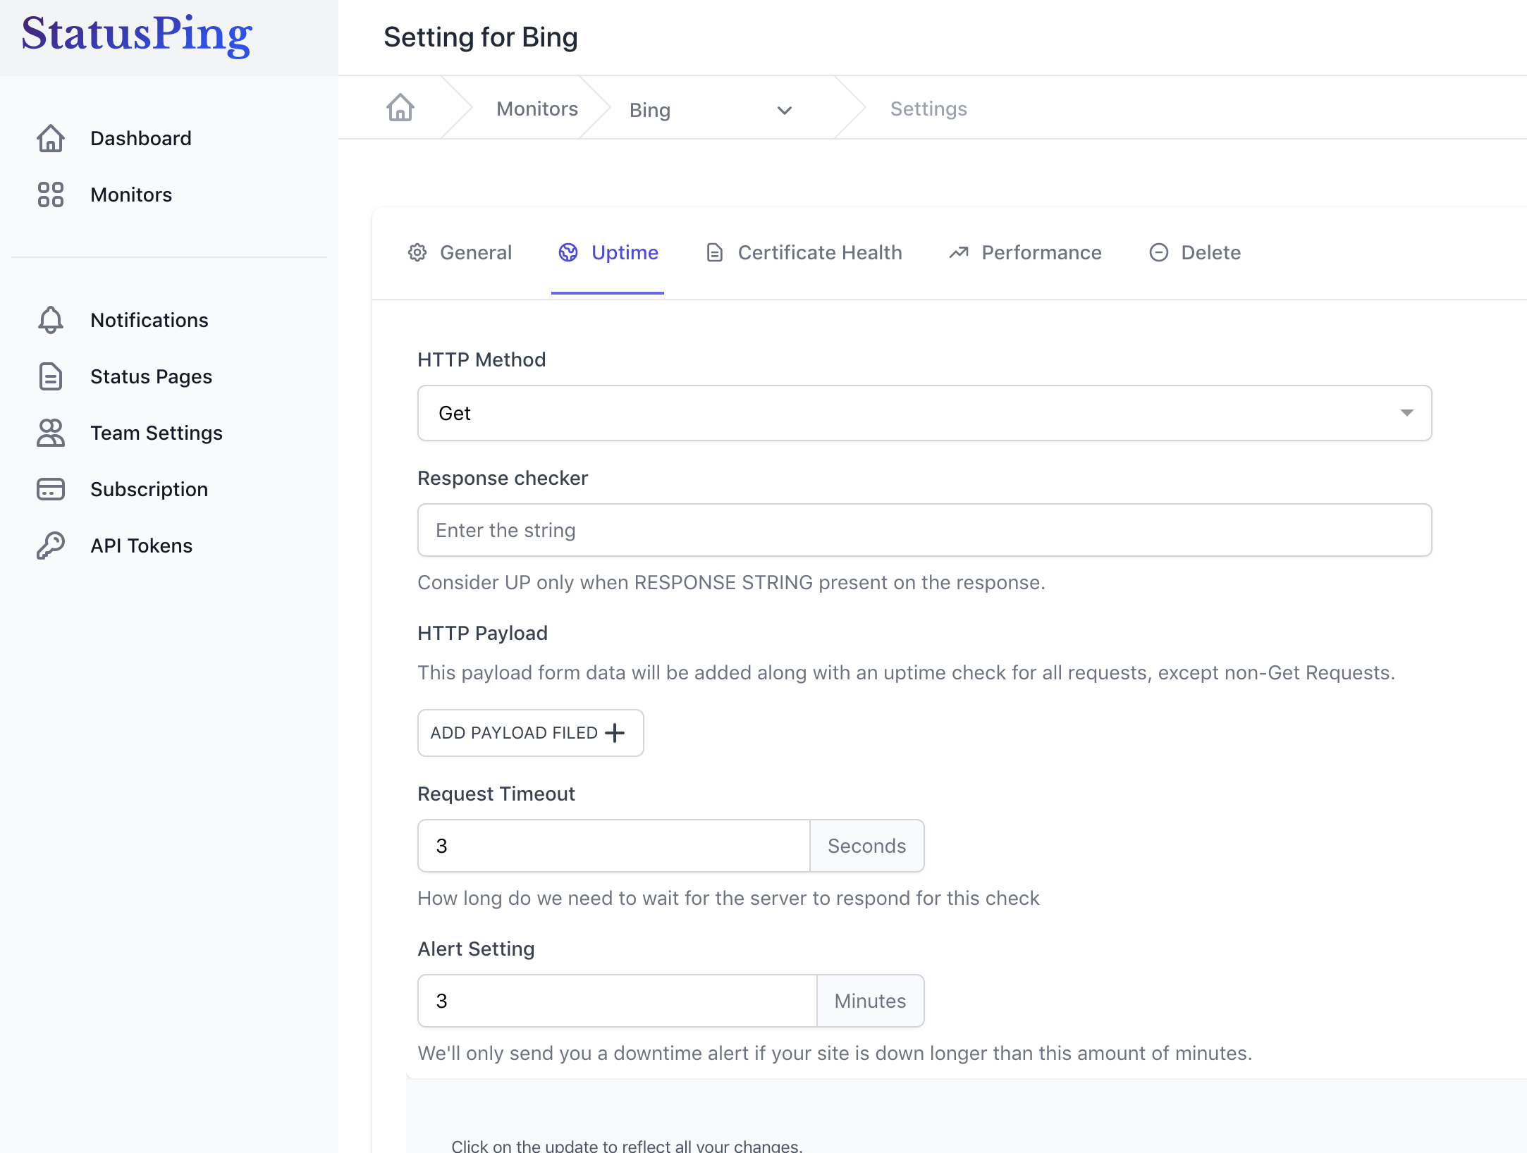This screenshot has width=1527, height=1153.
Task: Expand the Bing monitor selector chevron
Action: [784, 110]
